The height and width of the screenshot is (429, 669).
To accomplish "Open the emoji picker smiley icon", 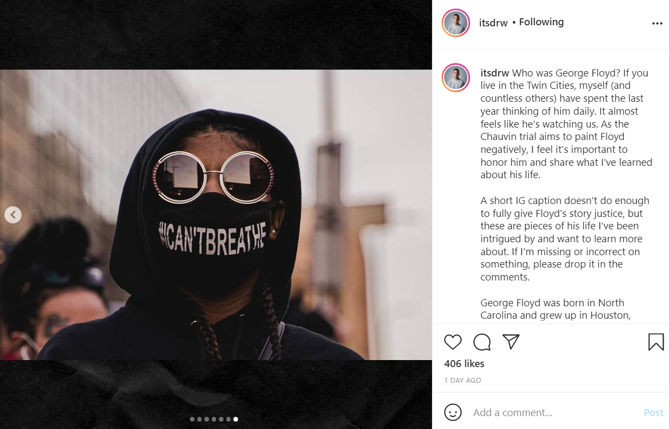I will coord(453,412).
